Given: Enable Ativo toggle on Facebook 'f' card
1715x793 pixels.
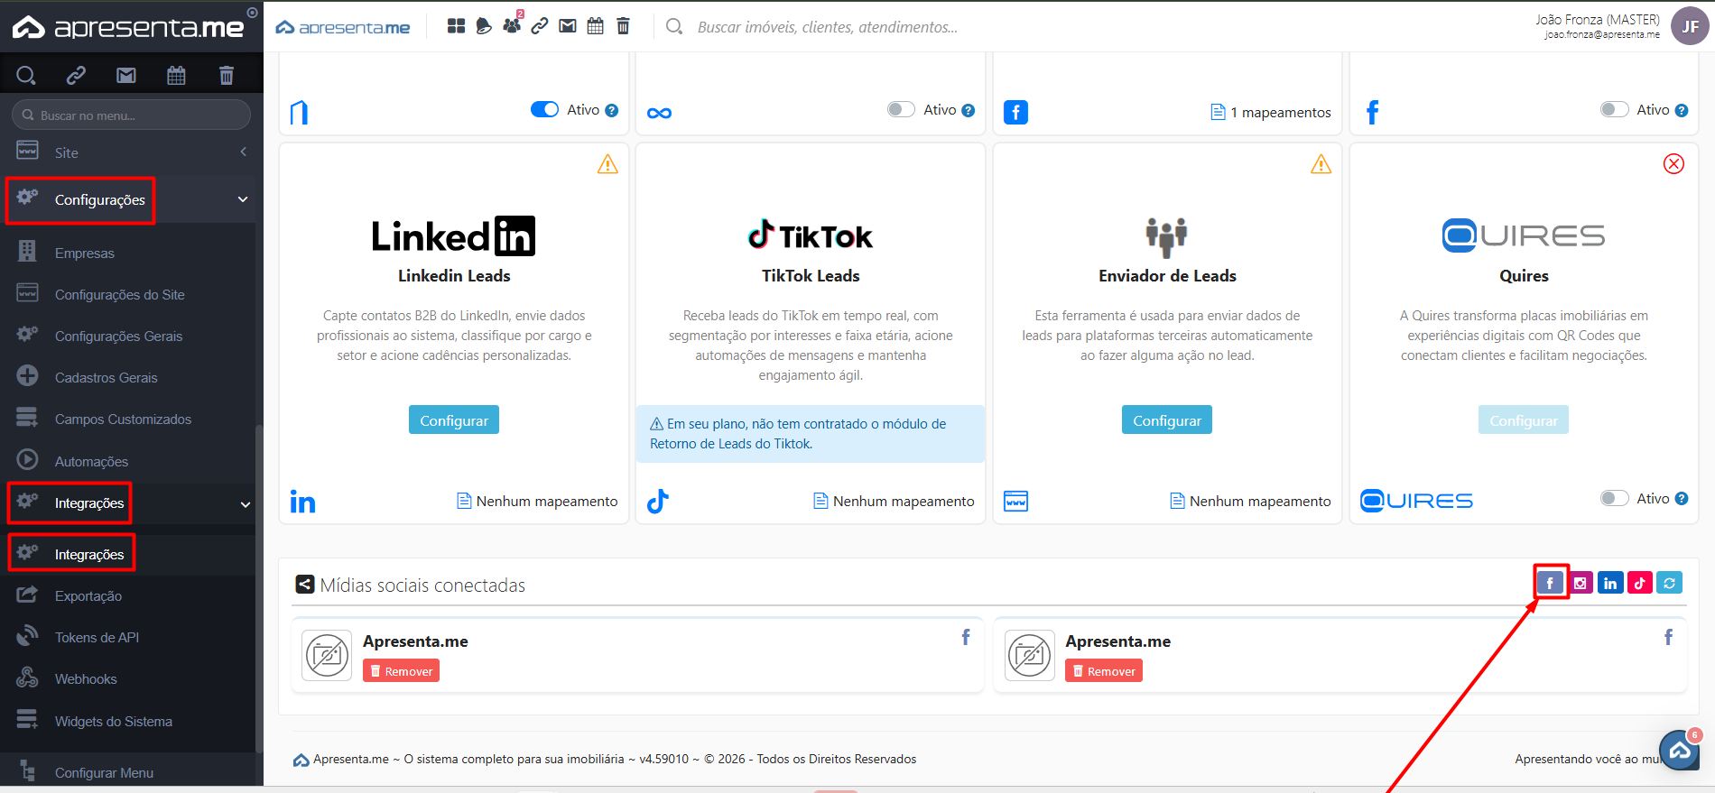Looking at the screenshot, I should pyautogui.click(x=1615, y=109).
